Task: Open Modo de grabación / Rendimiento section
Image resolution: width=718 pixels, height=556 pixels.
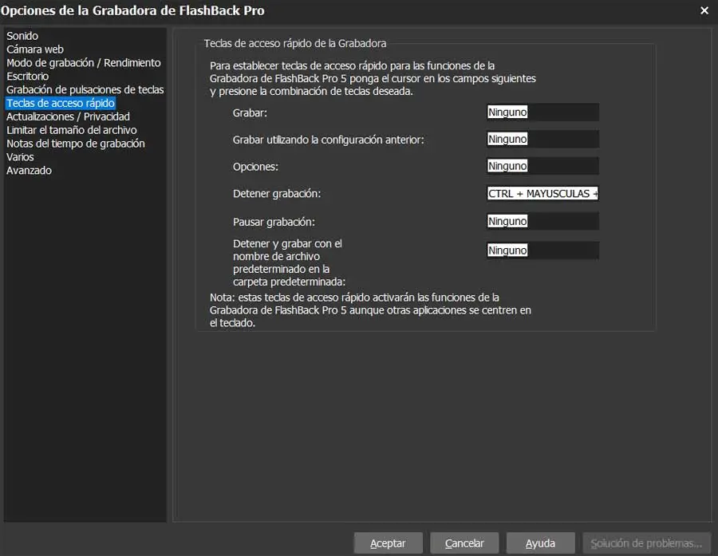Action: coord(83,63)
